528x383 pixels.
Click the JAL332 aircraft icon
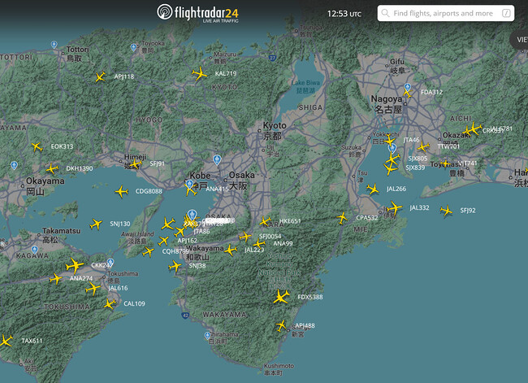point(395,208)
